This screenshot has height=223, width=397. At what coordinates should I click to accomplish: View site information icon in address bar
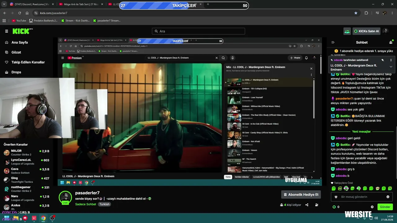(x=36, y=13)
